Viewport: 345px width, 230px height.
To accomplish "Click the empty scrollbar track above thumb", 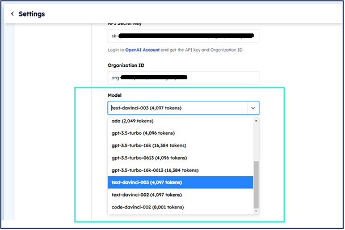I will 256,142.
